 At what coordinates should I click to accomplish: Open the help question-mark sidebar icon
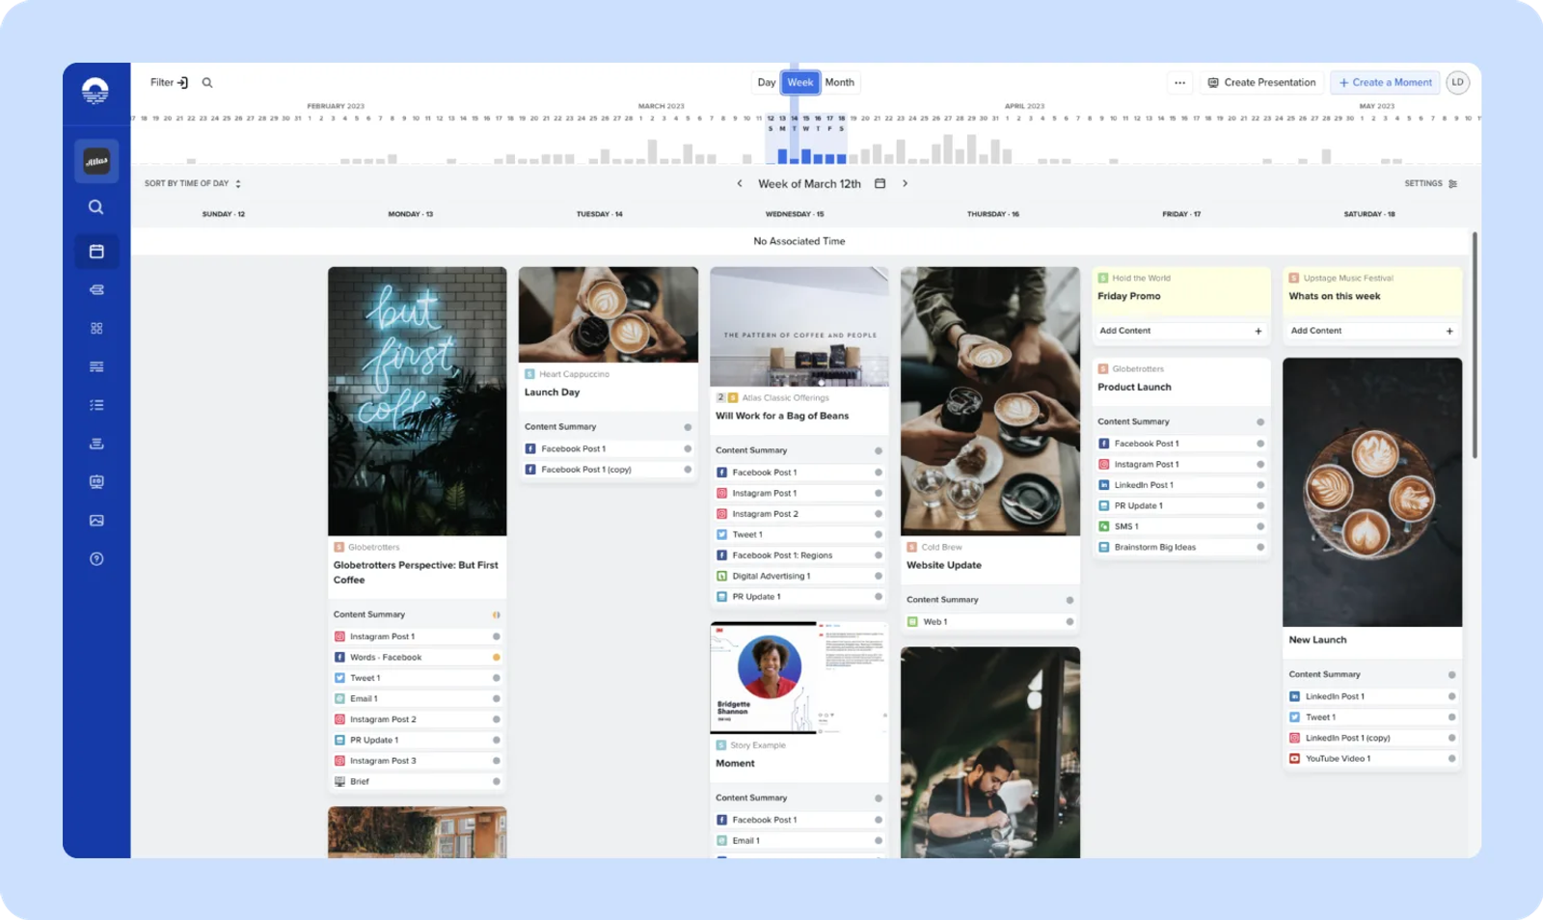click(x=96, y=559)
